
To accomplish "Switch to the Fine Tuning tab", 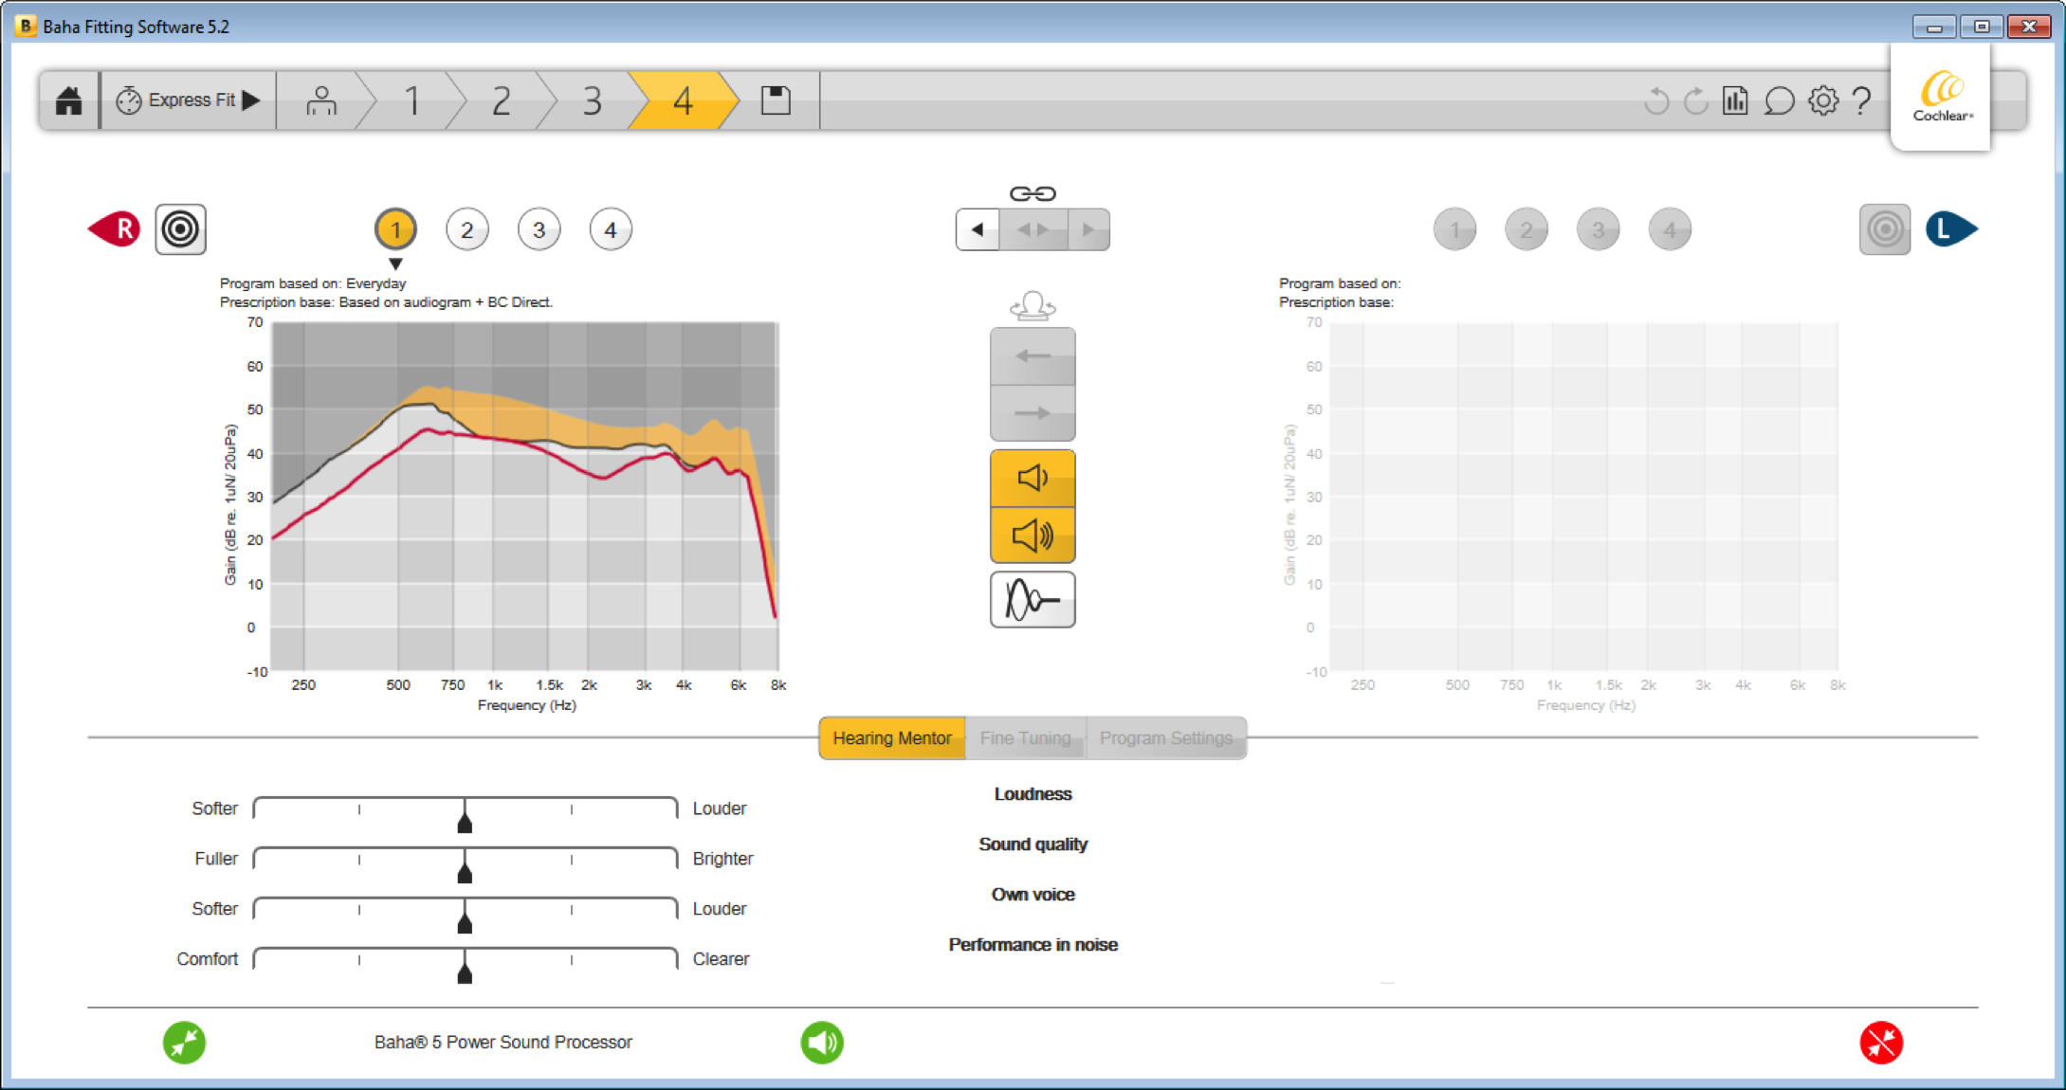I will point(1025,738).
